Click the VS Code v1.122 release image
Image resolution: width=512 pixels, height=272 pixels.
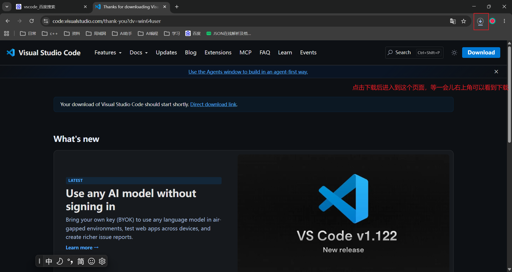pyautogui.click(x=343, y=213)
